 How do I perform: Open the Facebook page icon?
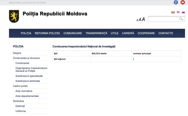[x=176, y=2]
